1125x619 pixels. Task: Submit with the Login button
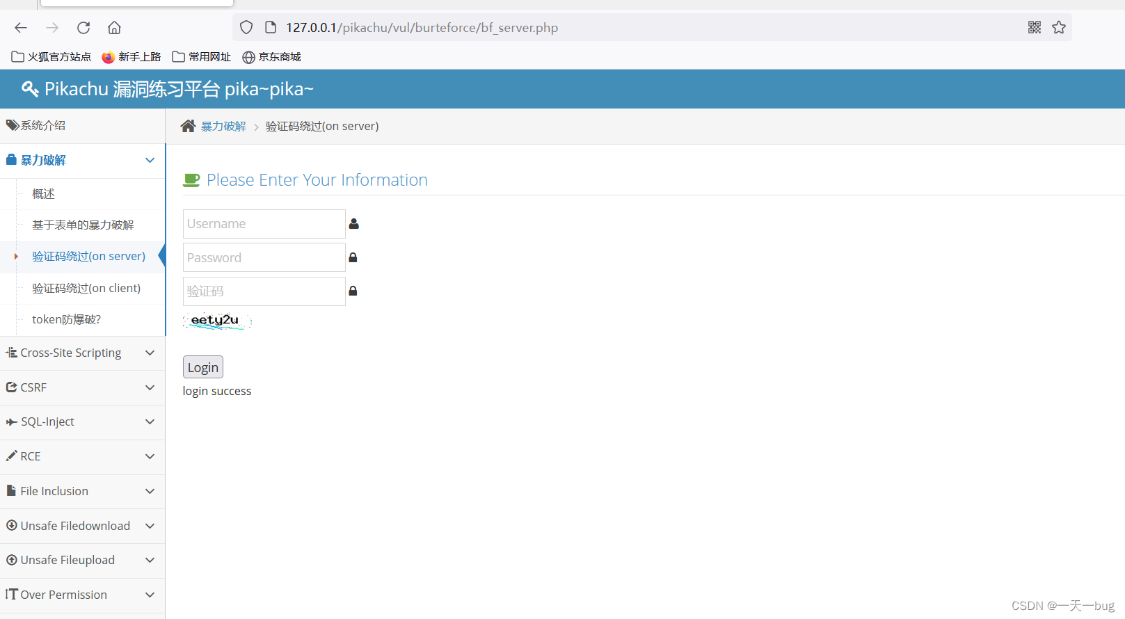(203, 367)
